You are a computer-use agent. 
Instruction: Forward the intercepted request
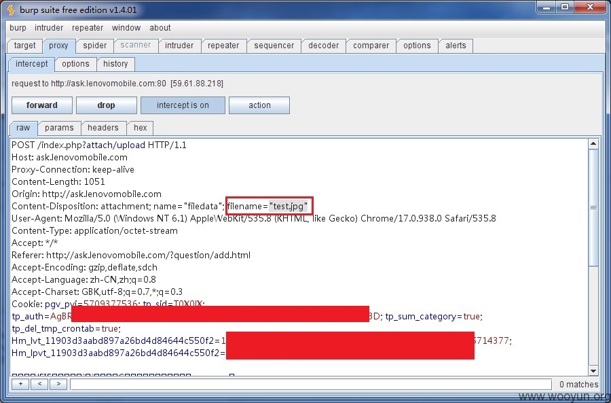[41, 105]
